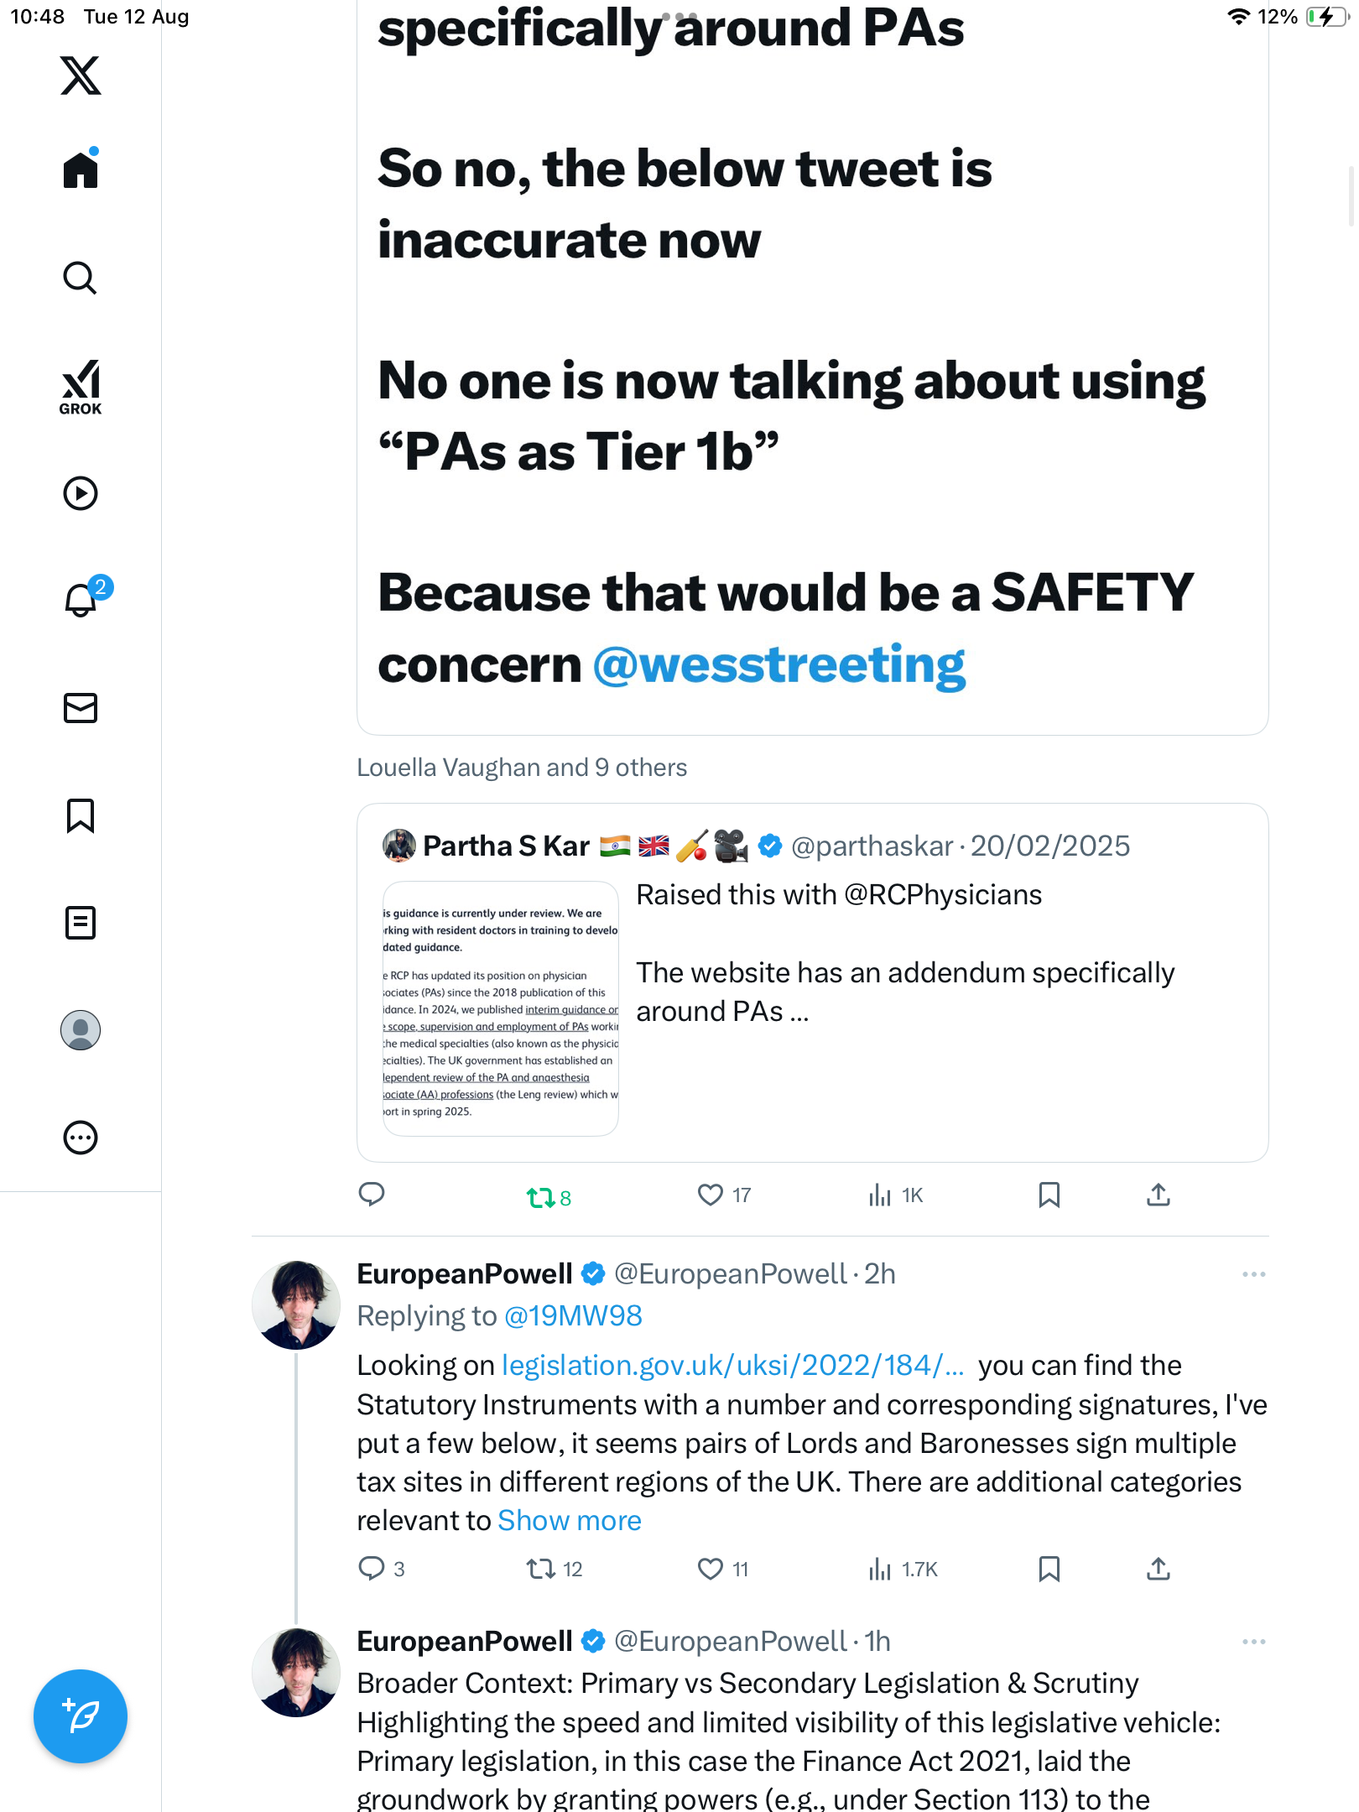Go to Home timeline
The image size is (1359, 1812).
pos(81,170)
